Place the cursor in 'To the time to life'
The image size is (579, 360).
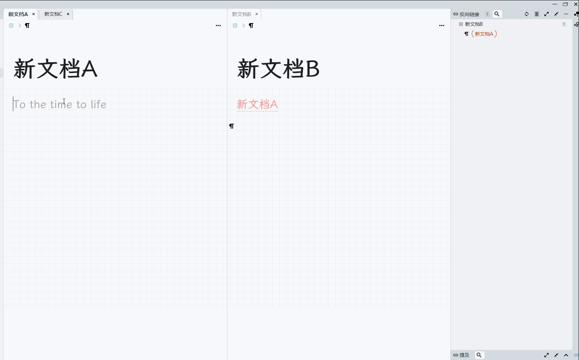[60, 104]
